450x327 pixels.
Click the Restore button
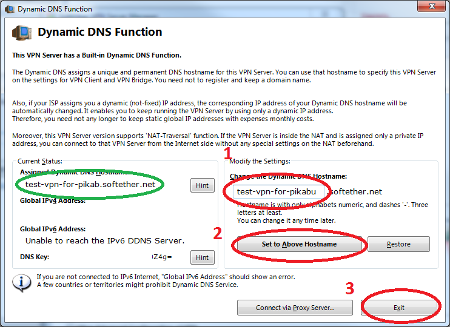tap(398, 244)
